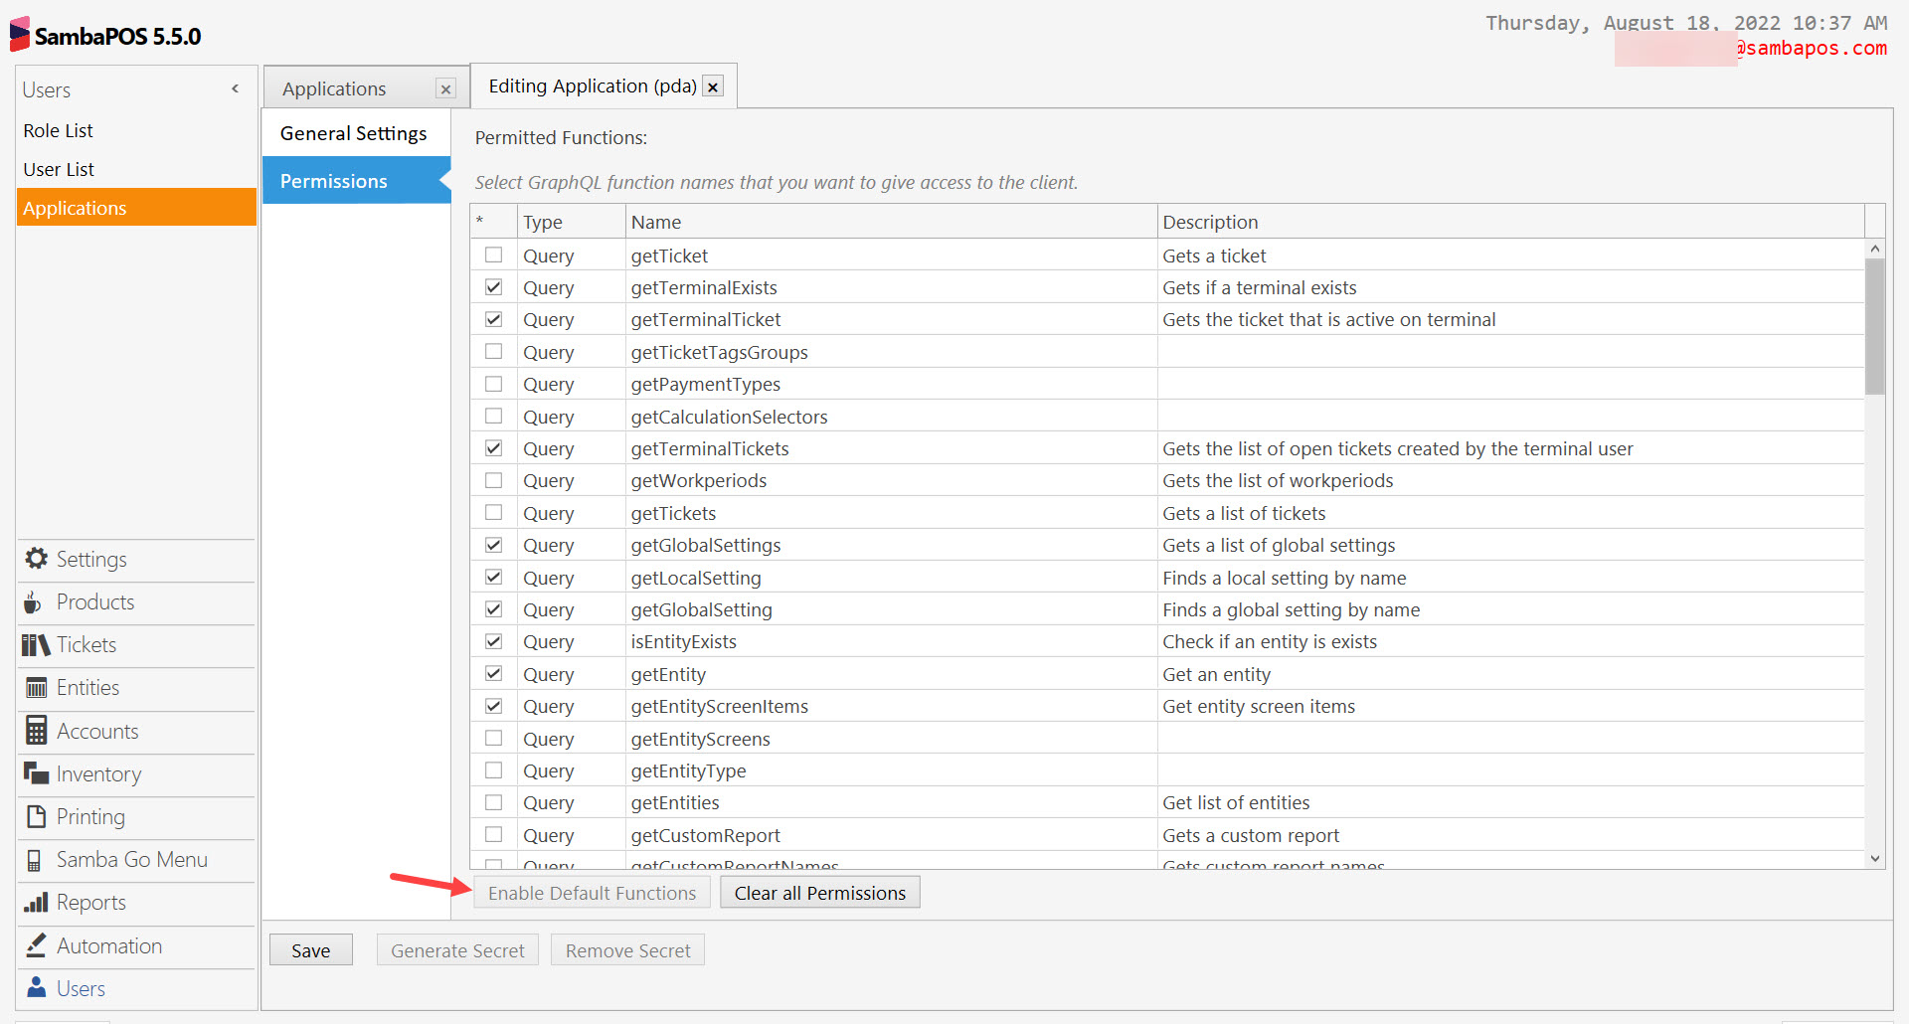Viewport: 1909px width, 1024px height.
Task: Close the Editing Application (pda) tab
Action: 713,86
